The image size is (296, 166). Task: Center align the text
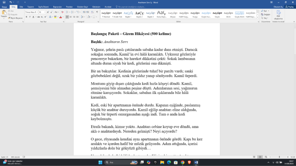[x=71, y=17]
